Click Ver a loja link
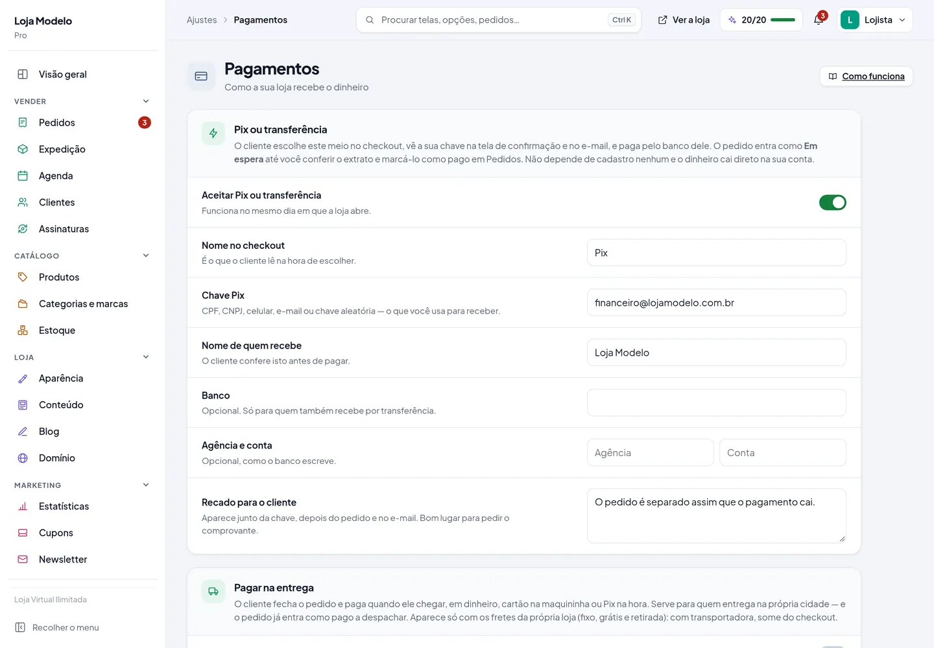This screenshot has width=934, height=648. pos(684,20)
